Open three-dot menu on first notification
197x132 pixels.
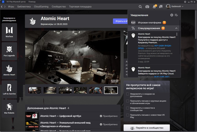pos(177,34)
